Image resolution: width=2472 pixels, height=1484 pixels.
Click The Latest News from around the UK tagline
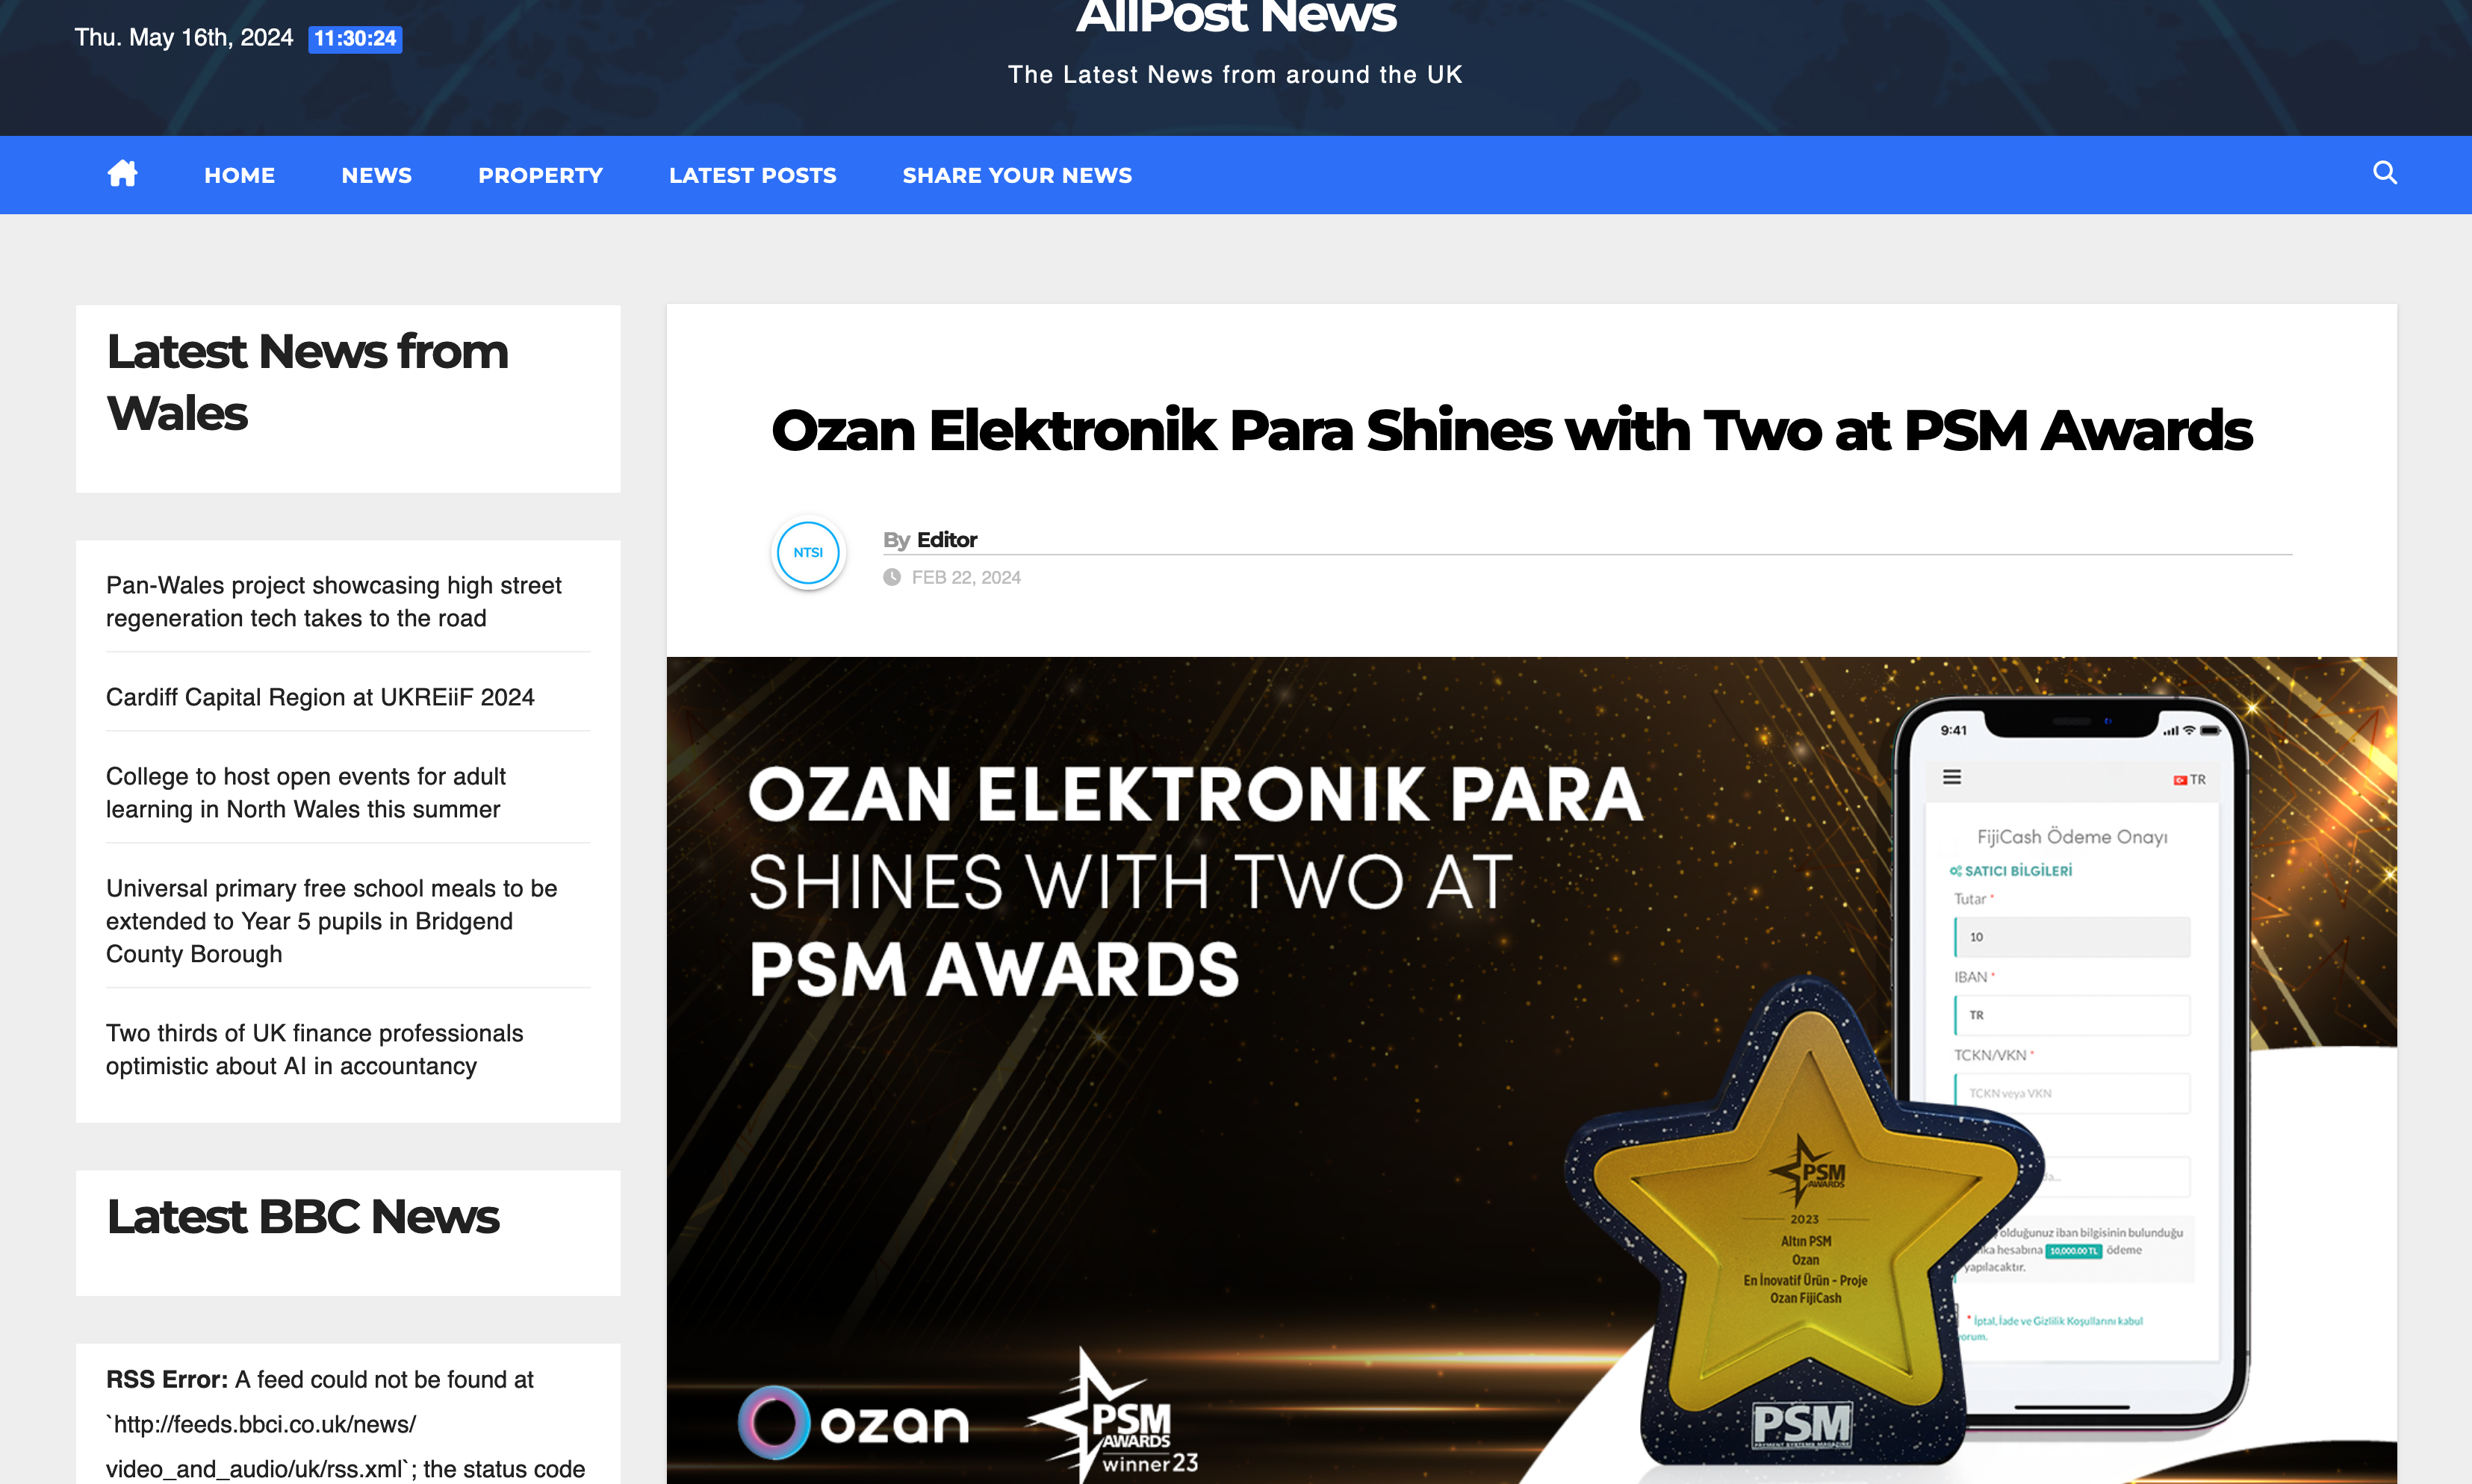(1235, 75)
